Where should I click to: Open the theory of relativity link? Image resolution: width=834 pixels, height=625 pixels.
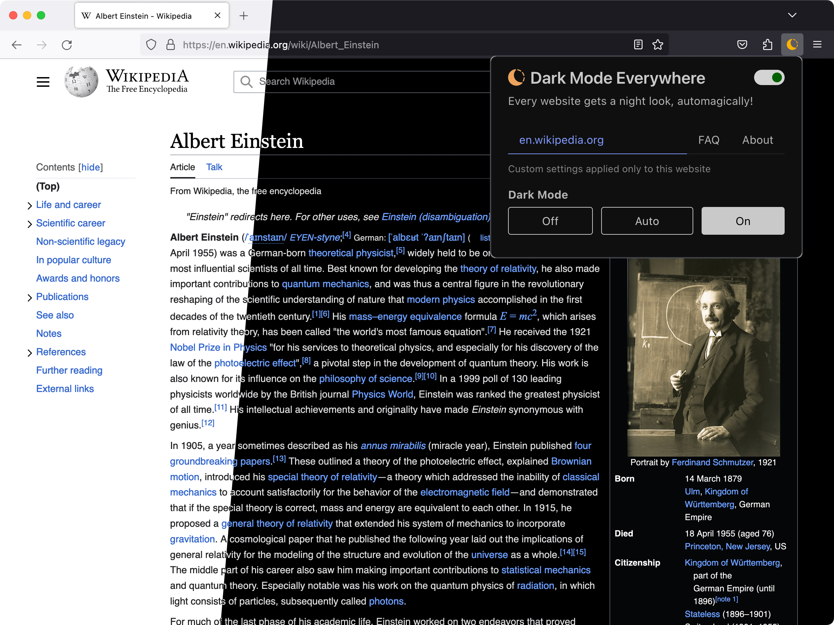click(498, 269)
